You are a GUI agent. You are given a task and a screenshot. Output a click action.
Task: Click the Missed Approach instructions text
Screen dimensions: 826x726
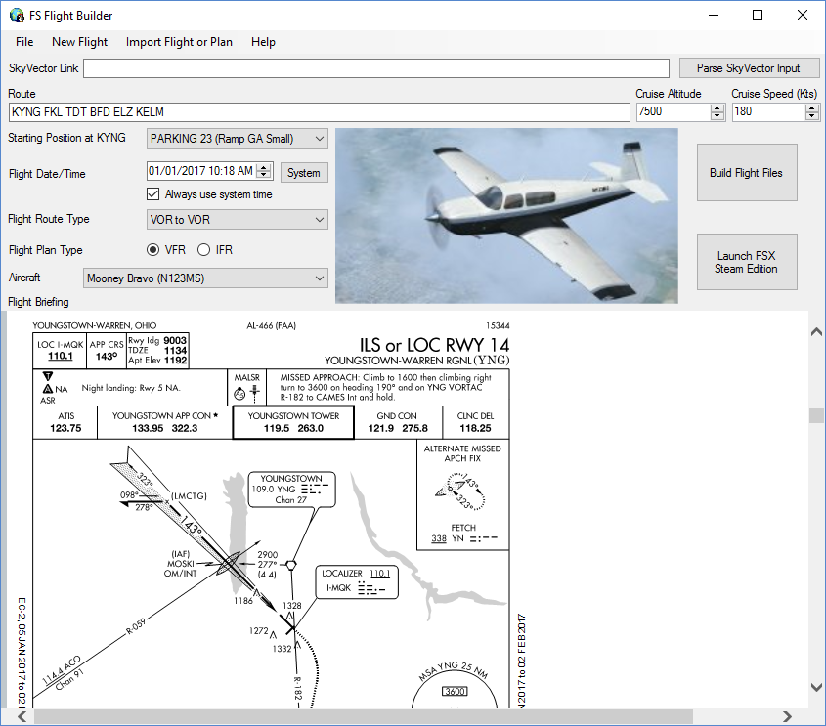pyautogui.click(x=387, y=388)
